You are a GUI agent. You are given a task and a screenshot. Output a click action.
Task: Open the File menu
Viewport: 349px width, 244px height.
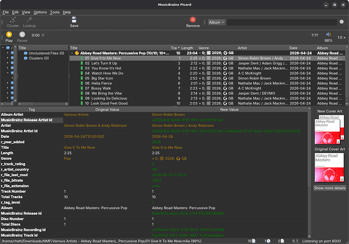click(x=6, y=12)
